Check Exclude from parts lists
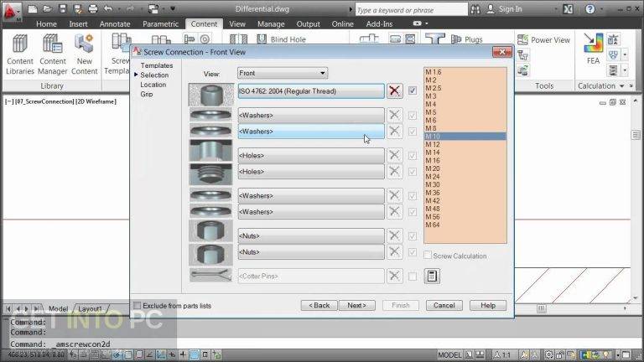The width and height of the screenshot is (644, 362). coord(138,305)
